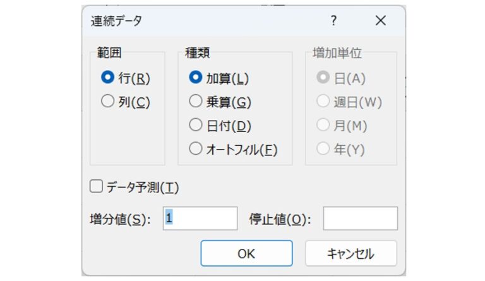This screenshot has height=281, width=485.
Task: Click the 増分値(S) input field
Action: pos(200,218)
